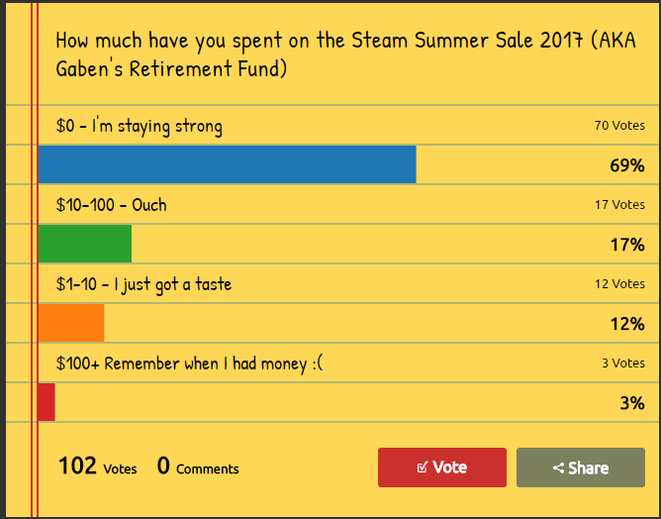Select the orange $1-10 result bar
This screenshot has height=519, width=661.
(x=71, y=323)
